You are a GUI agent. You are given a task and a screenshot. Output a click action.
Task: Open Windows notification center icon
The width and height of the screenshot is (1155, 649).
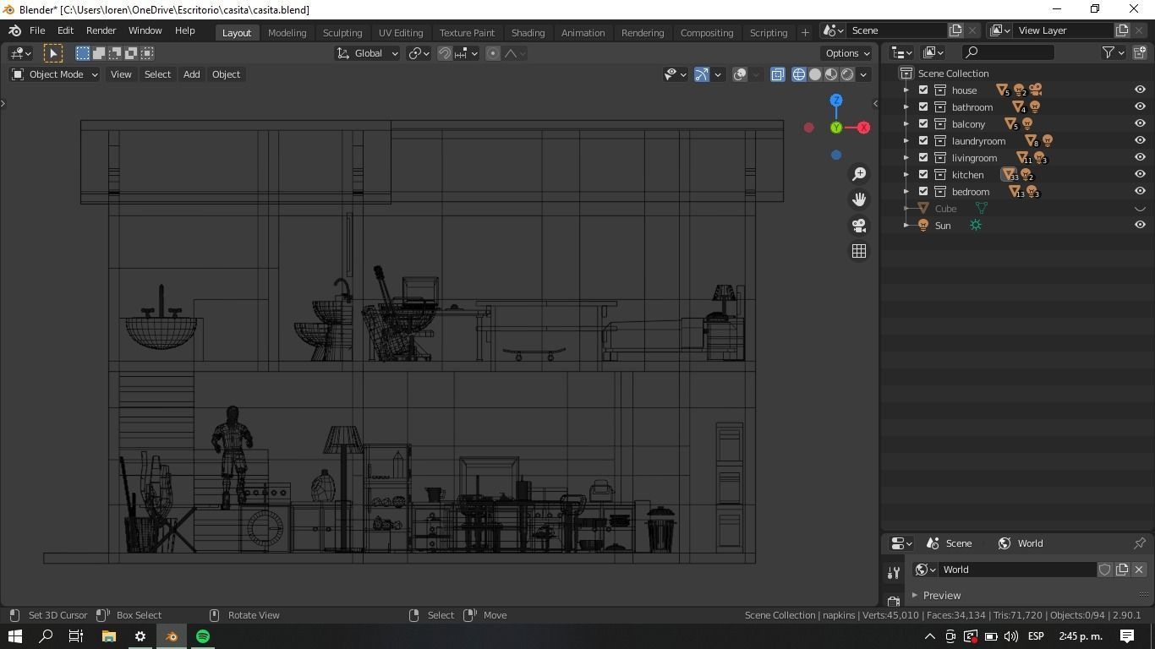pos(1127,636)
